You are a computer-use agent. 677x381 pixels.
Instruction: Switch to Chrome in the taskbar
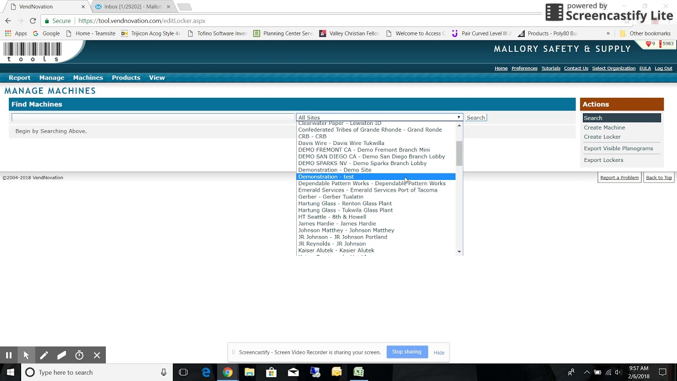pyautogui.click(x=227, y=373)
